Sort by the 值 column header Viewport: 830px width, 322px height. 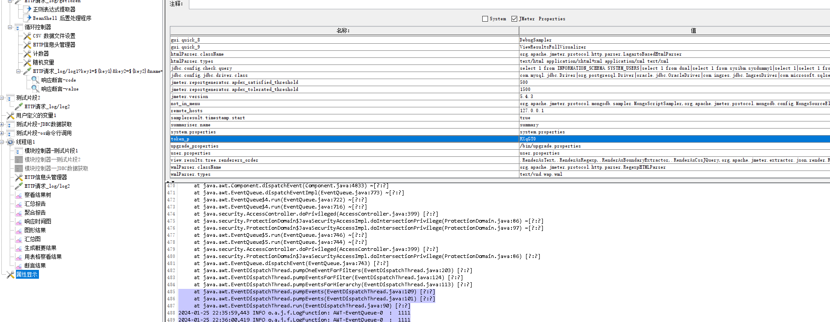(675, 30)
